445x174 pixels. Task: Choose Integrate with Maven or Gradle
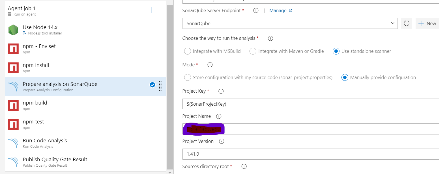(x=253, y=51)
